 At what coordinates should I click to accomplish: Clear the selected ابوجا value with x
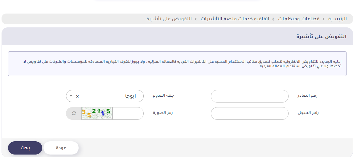(x=77, y=96)
